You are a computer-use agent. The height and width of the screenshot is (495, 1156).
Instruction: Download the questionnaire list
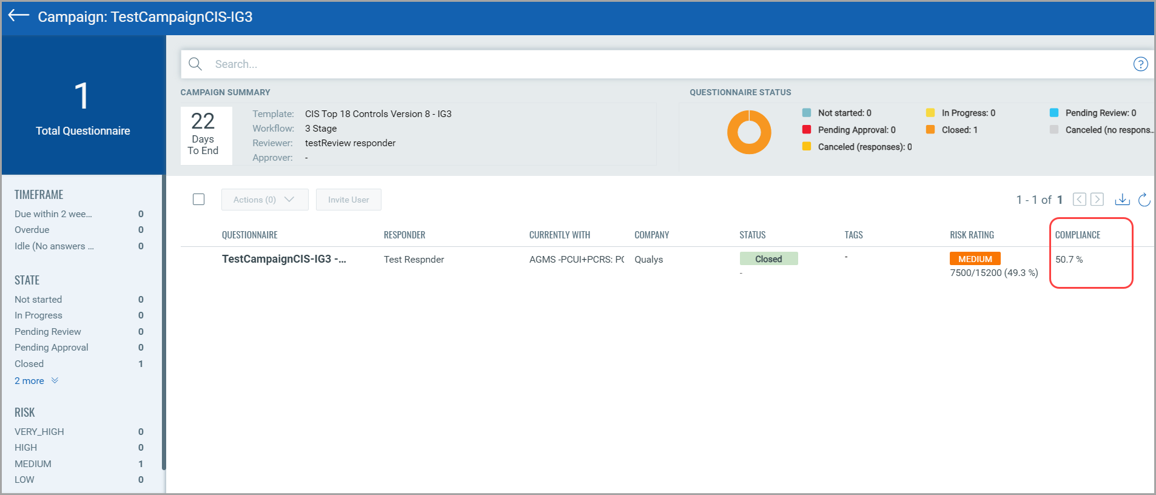coord(1122,199)
